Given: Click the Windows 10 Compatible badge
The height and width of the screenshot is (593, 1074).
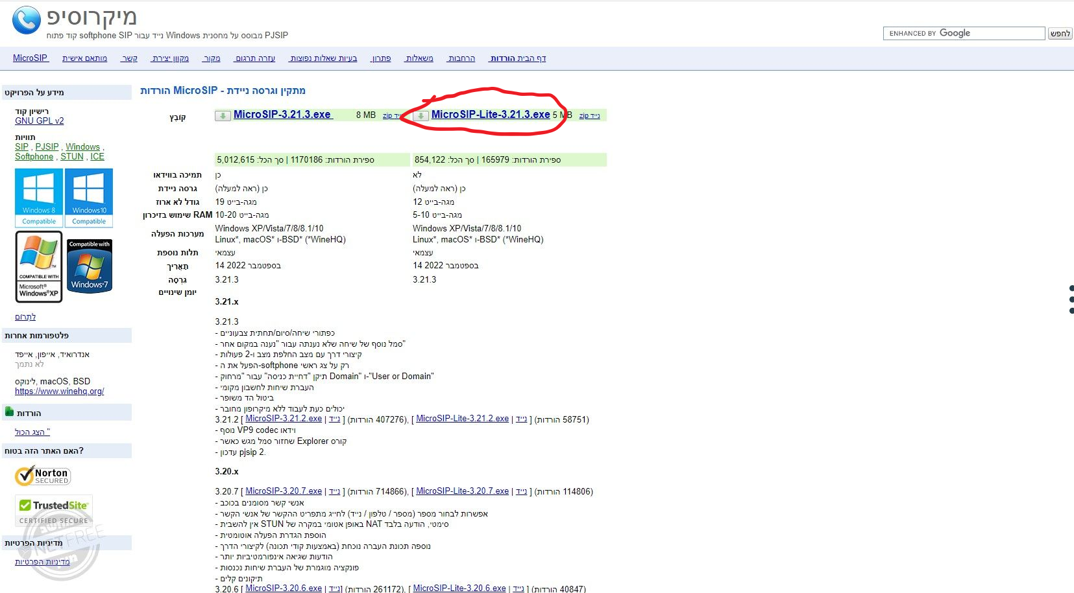Looking at the screenshot, I should click(89, 198).
